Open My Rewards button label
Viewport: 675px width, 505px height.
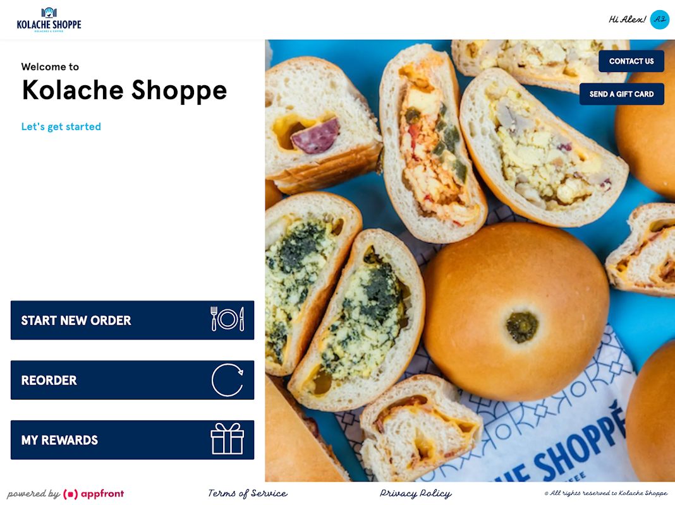click(59, 440)
